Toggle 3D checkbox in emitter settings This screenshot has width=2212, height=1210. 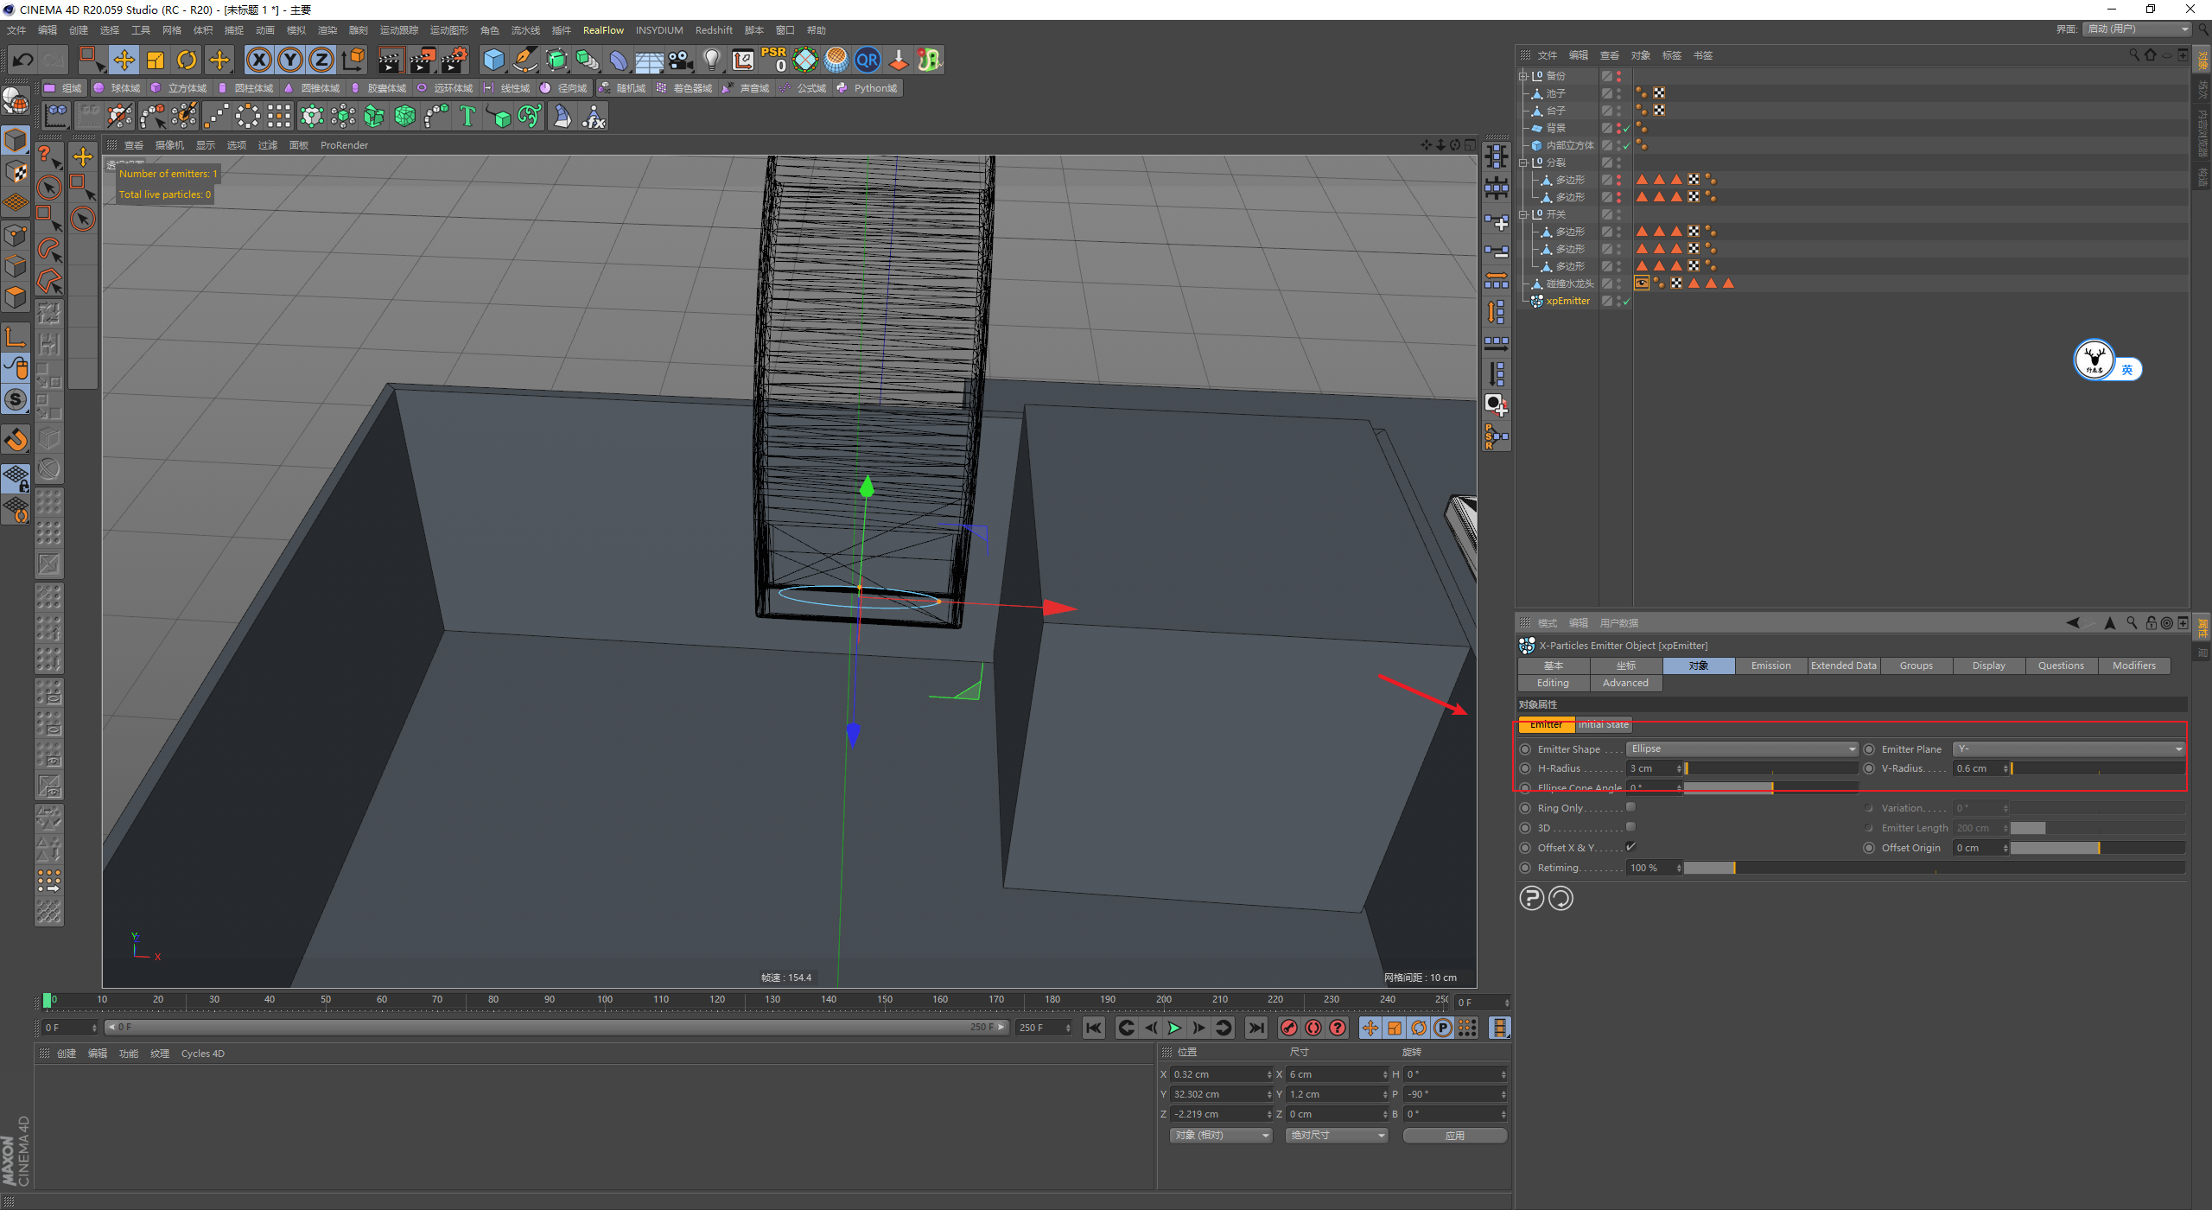click(1630, 827)
